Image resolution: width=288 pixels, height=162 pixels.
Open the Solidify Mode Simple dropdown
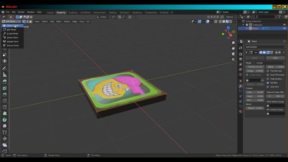pos(270,63)
